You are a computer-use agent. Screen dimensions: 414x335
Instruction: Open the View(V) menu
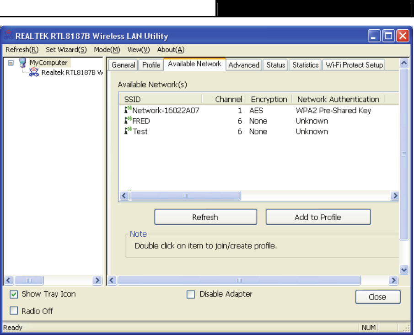coord(139,50)
